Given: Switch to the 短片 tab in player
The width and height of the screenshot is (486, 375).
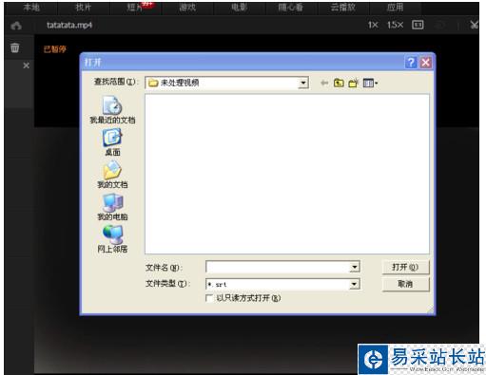Looking at the screenshot, I should pyautogui.click(x=135, y=8).
